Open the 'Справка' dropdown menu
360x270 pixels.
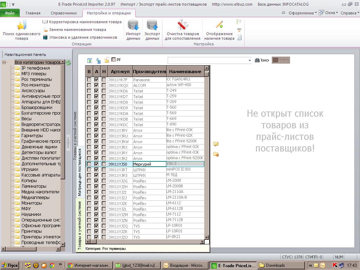[350, 13]
